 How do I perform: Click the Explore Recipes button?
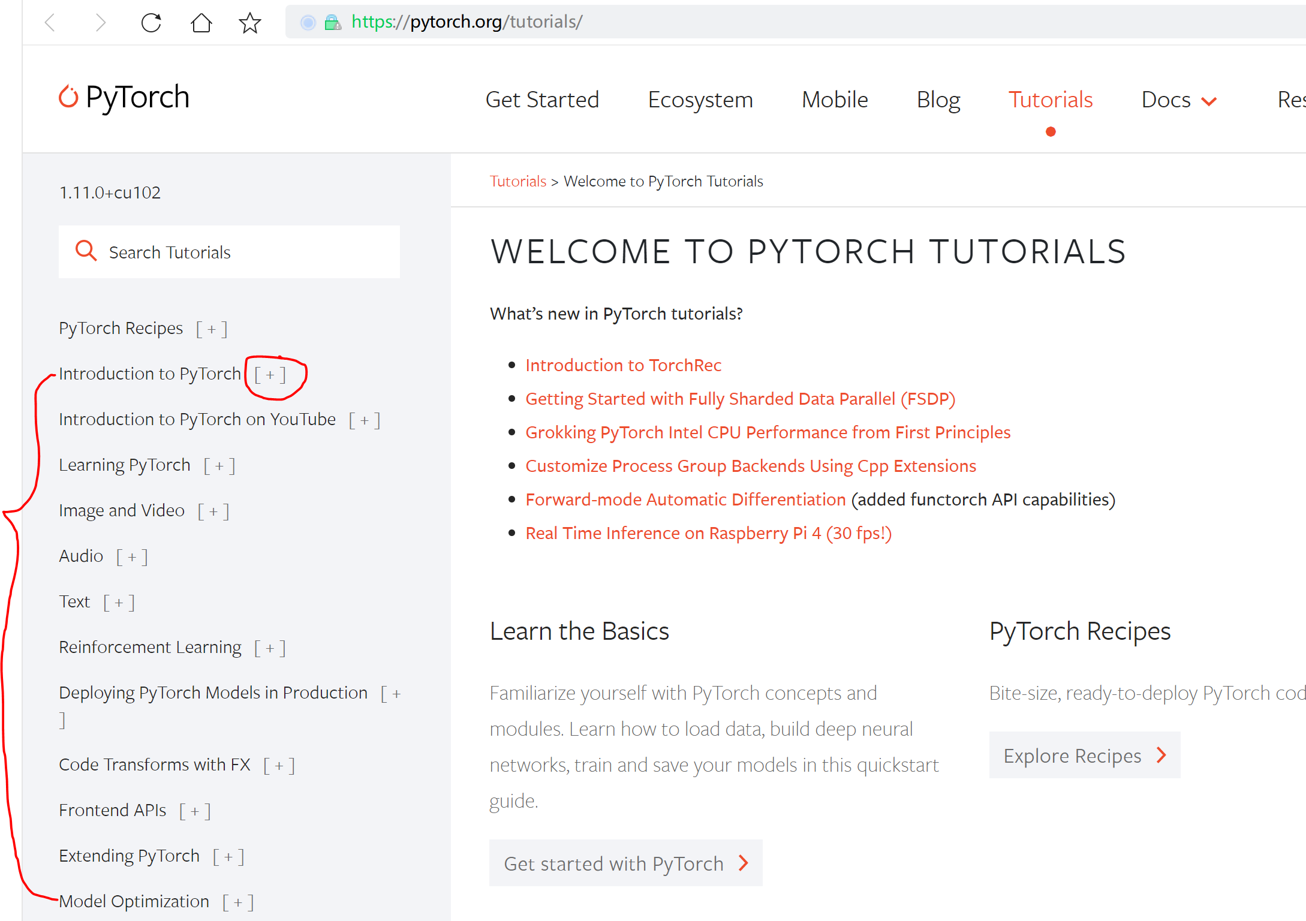1084,756
